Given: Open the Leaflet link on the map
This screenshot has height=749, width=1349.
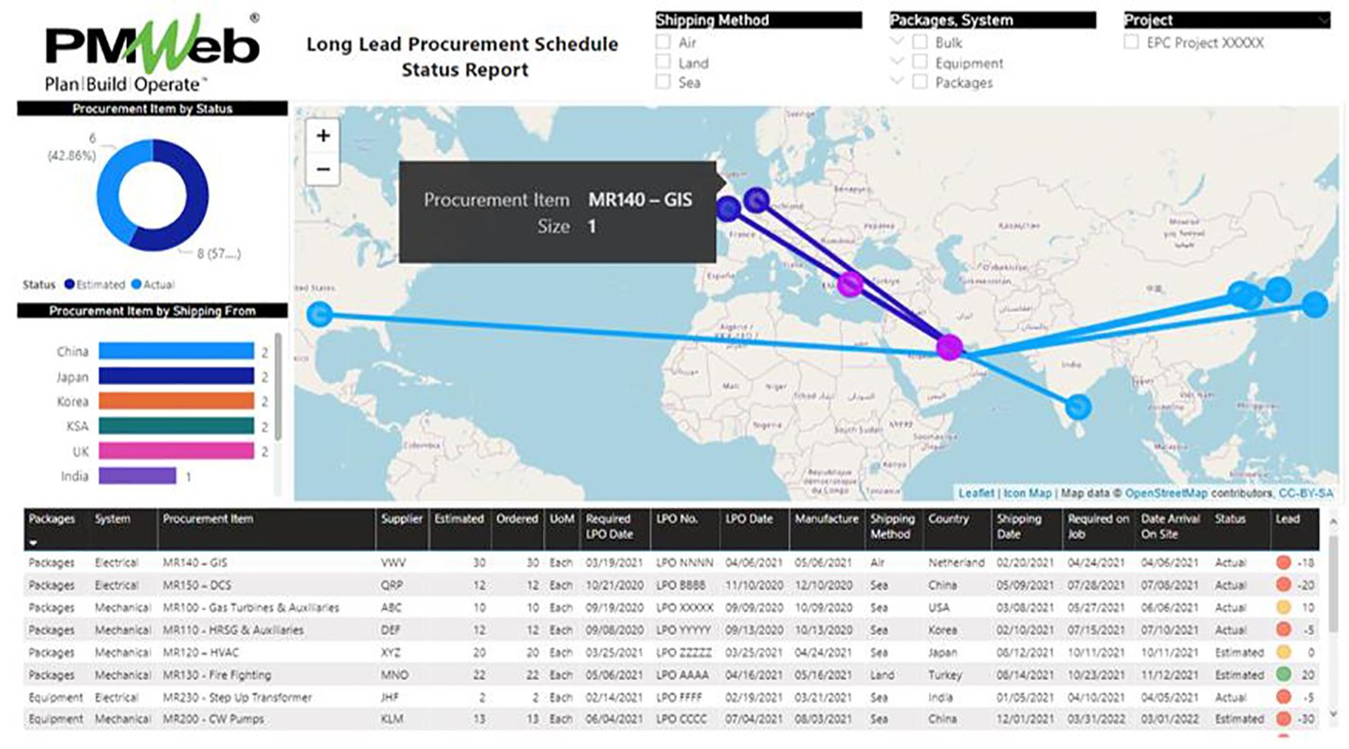Looking at the screenshot, I should 975,493.
